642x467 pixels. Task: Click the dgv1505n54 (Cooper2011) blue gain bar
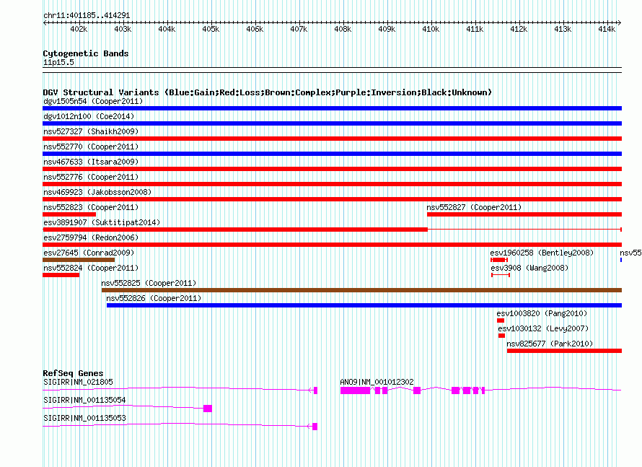pos(332,108)
